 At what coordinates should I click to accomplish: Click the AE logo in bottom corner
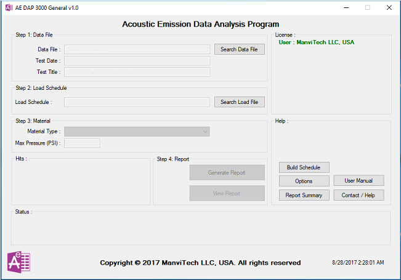[18, 262]
